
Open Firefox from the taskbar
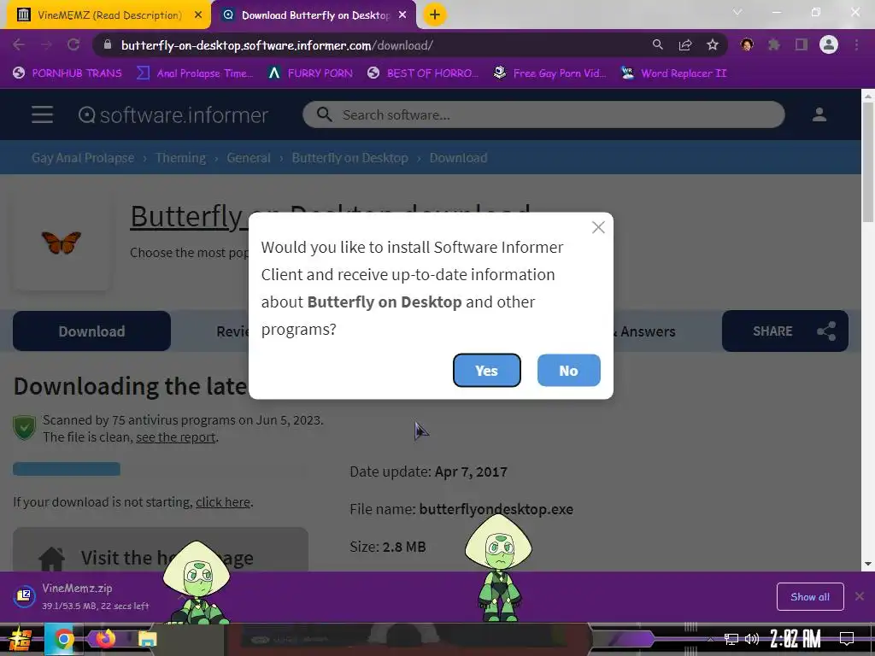pos(105,638)
